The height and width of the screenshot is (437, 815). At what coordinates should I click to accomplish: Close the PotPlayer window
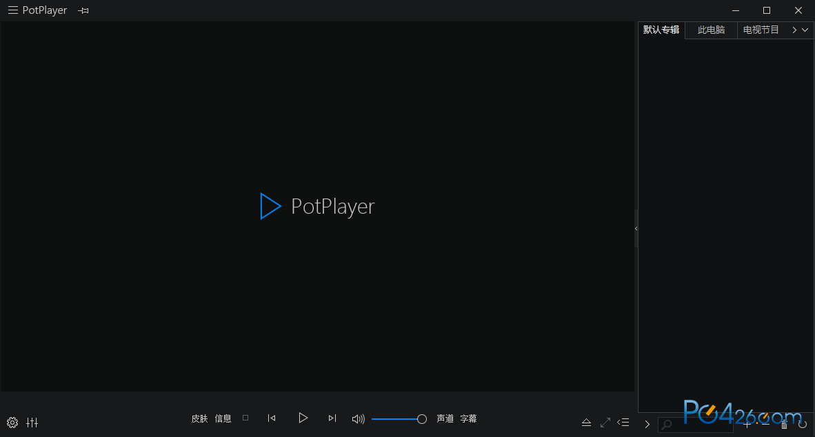[x=798, y=10]
